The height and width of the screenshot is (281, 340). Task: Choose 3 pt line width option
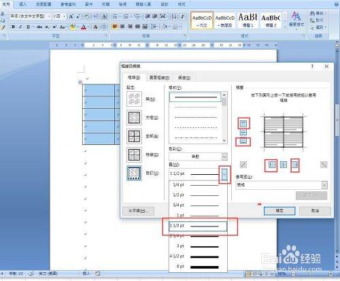click(x=198, y=246)
